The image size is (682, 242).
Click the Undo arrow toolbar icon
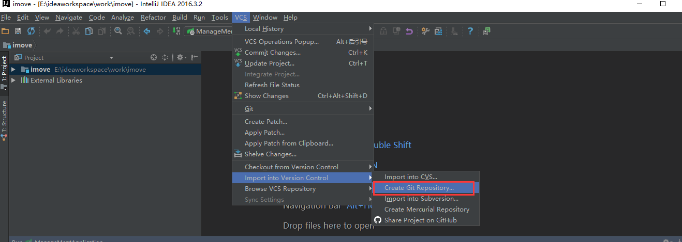47,31
